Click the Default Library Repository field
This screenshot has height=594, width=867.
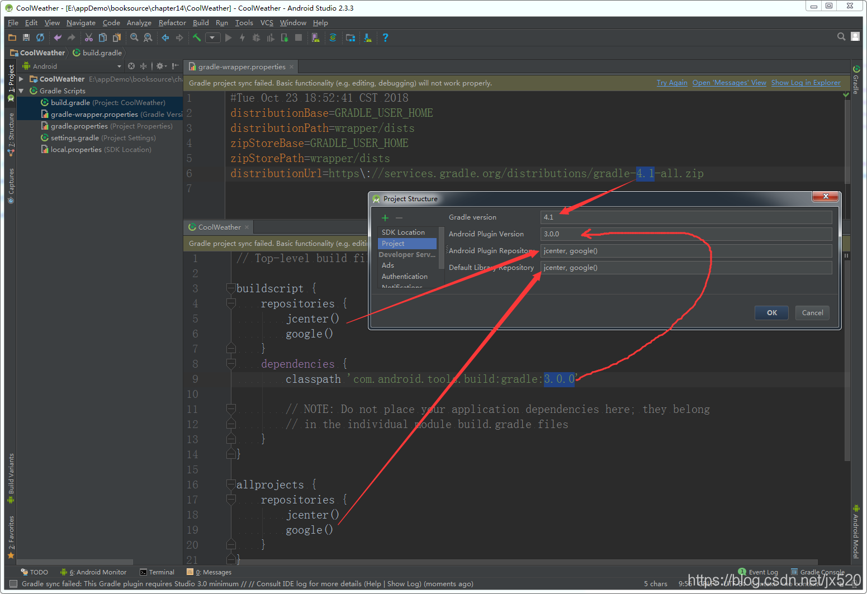[x=686, y=267]
